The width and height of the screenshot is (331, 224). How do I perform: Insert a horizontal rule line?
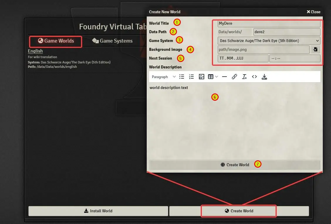pos(224,77)
